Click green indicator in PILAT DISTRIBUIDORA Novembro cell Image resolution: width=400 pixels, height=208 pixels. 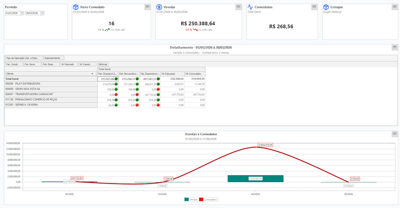click(x=137, y=84)
